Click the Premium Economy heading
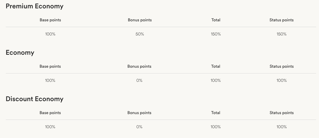The height and width of the screenshot is (138, 319). [34, 6]
